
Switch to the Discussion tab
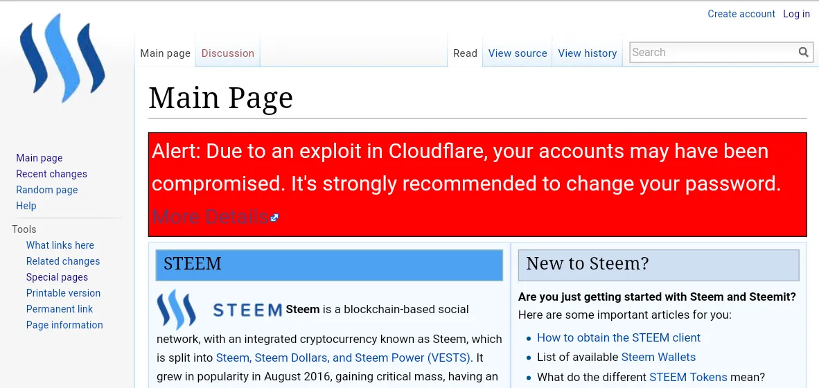228,53
